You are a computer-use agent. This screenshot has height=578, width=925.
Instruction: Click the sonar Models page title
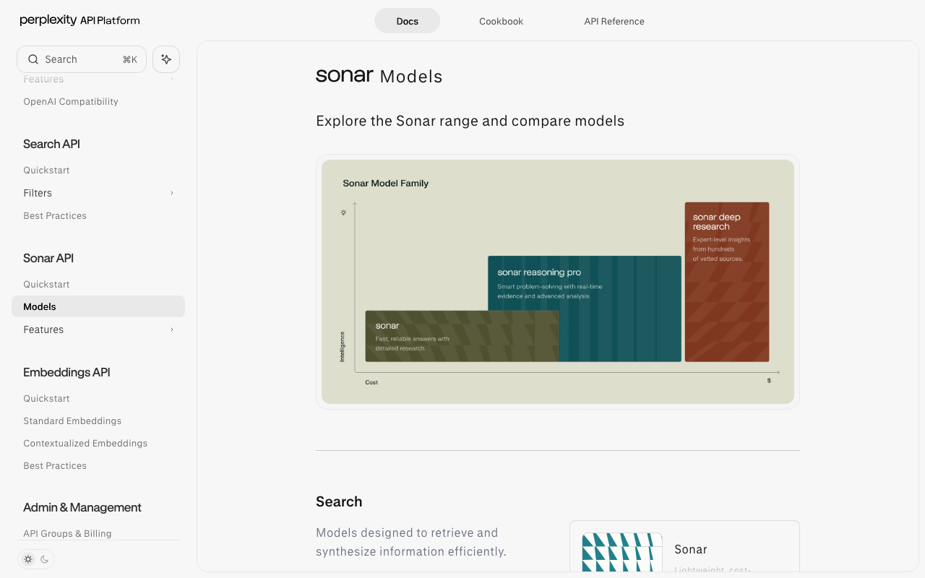point(379,76)
